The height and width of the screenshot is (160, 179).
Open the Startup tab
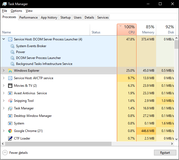click(x=65, y=18)
